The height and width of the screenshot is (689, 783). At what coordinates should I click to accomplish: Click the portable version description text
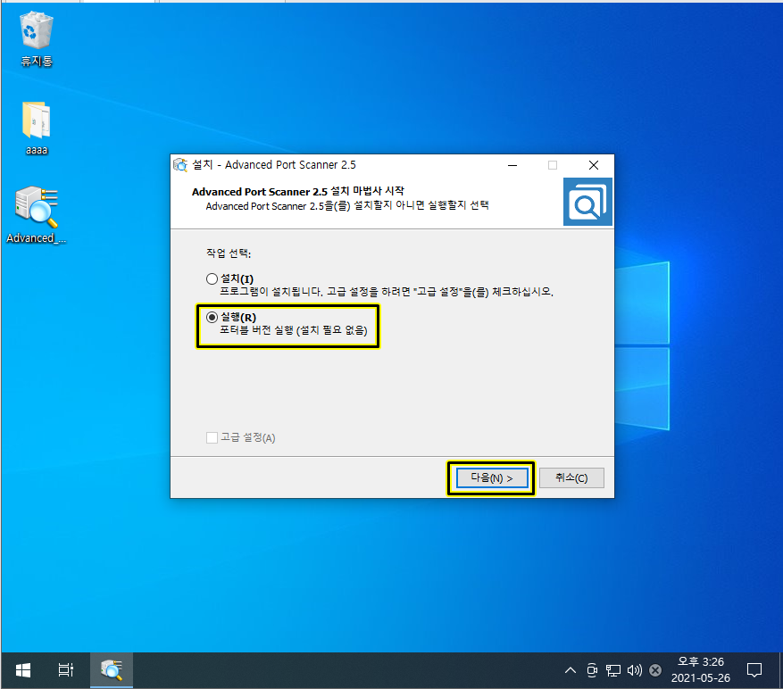pos(294,330)
